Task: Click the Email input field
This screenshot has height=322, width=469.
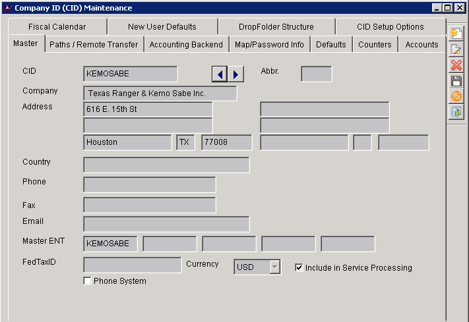Action: click(166, 224)
